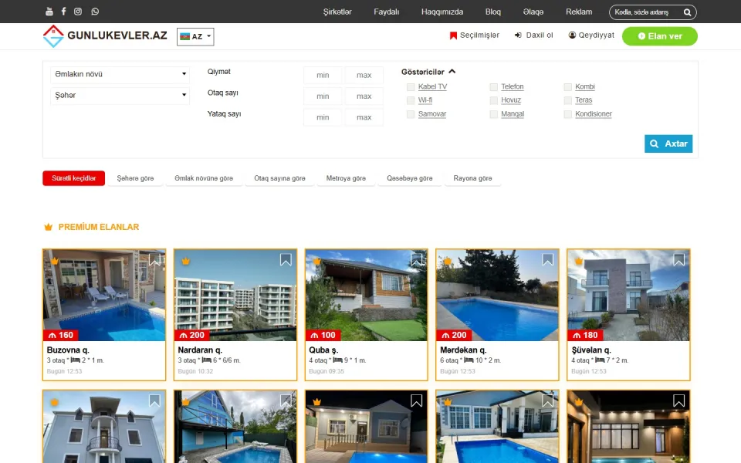Bookmark the Buzovna q. listing
This screenshot has width=741, height=463.
coord(154,260)
